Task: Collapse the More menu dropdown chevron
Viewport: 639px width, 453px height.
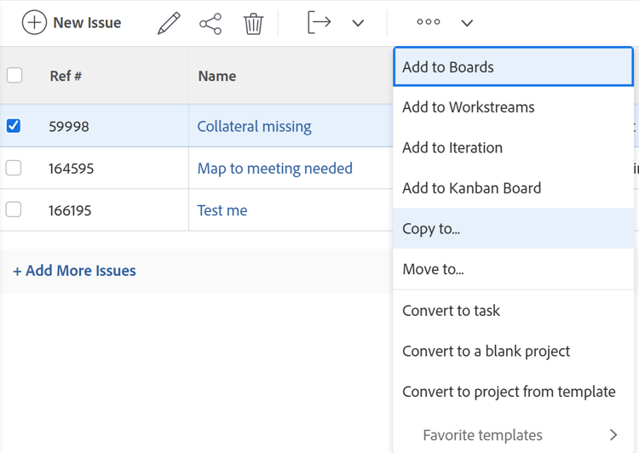Action: [467, 23]
